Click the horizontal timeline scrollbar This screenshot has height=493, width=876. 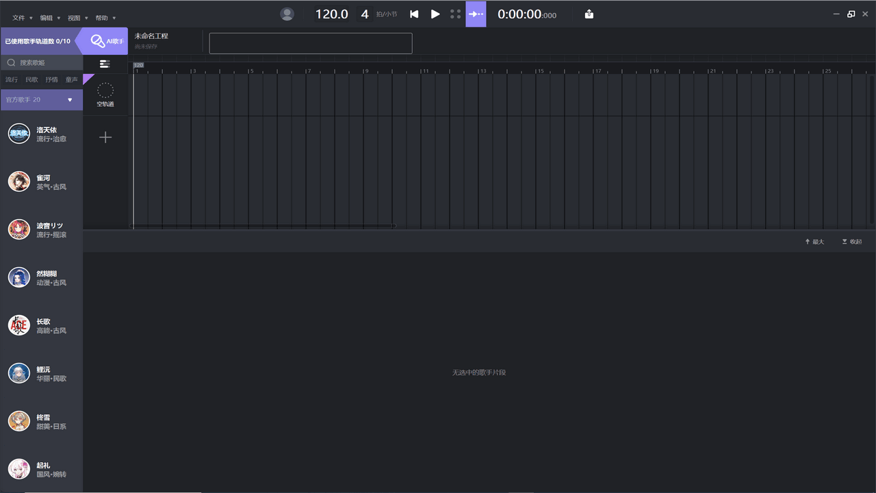click(x=263, y=225)
